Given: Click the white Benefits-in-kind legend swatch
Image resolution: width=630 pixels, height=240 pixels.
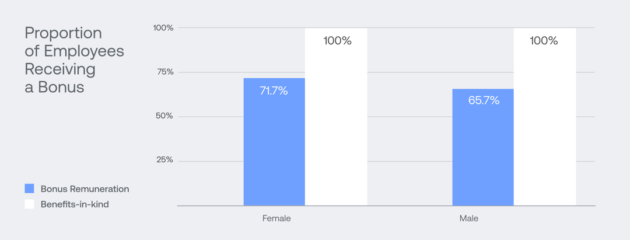Looking at the screenshot, I should point(29,204).
